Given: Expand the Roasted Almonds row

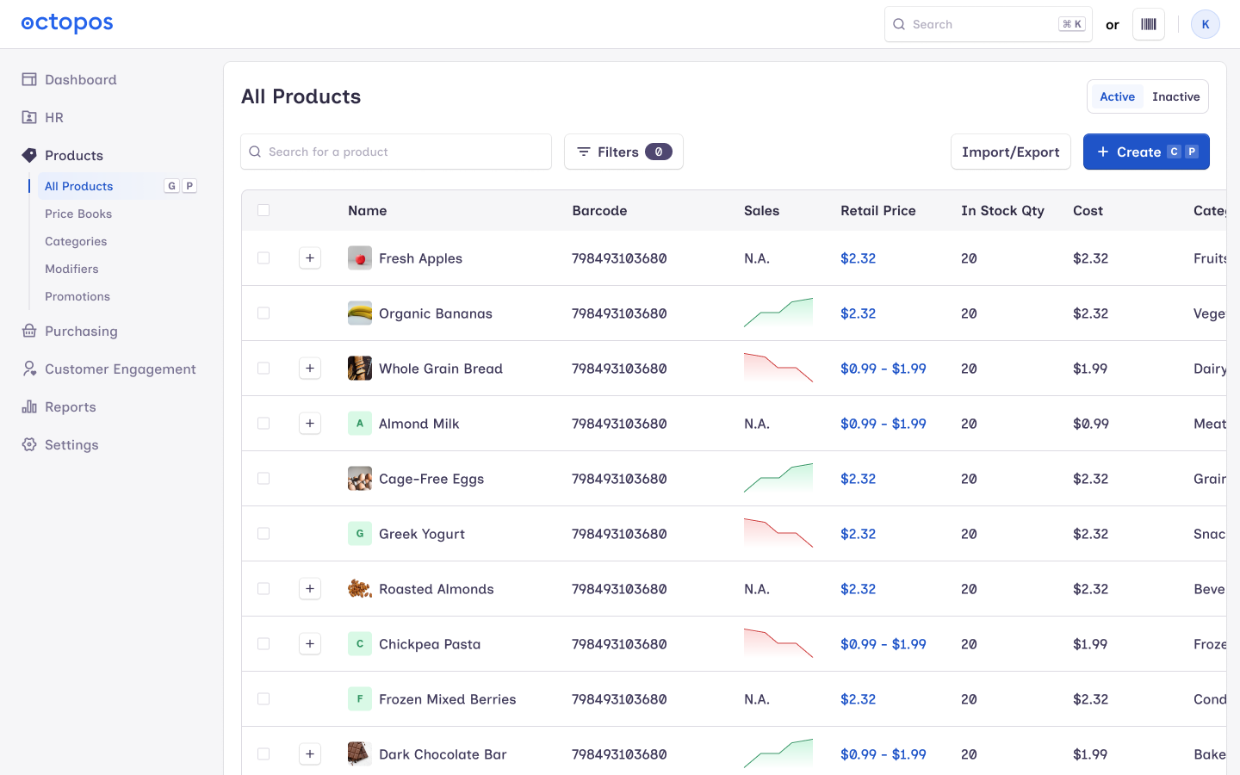Looking at the screenshot, I should point(310,589).
